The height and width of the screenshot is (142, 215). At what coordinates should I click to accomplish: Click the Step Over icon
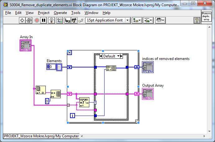click(74, 21)
